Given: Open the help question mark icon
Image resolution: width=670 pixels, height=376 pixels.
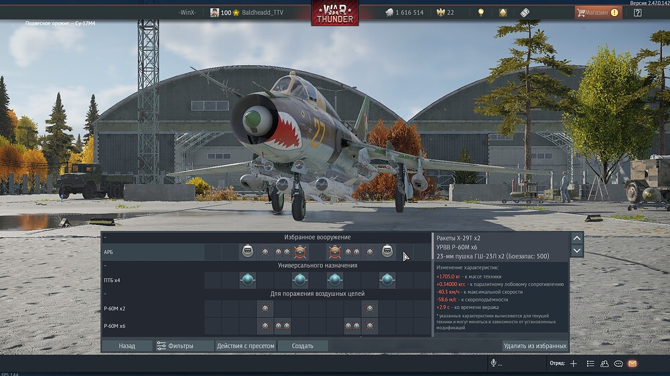Looking at the screenshot, I should coord(638,12).
